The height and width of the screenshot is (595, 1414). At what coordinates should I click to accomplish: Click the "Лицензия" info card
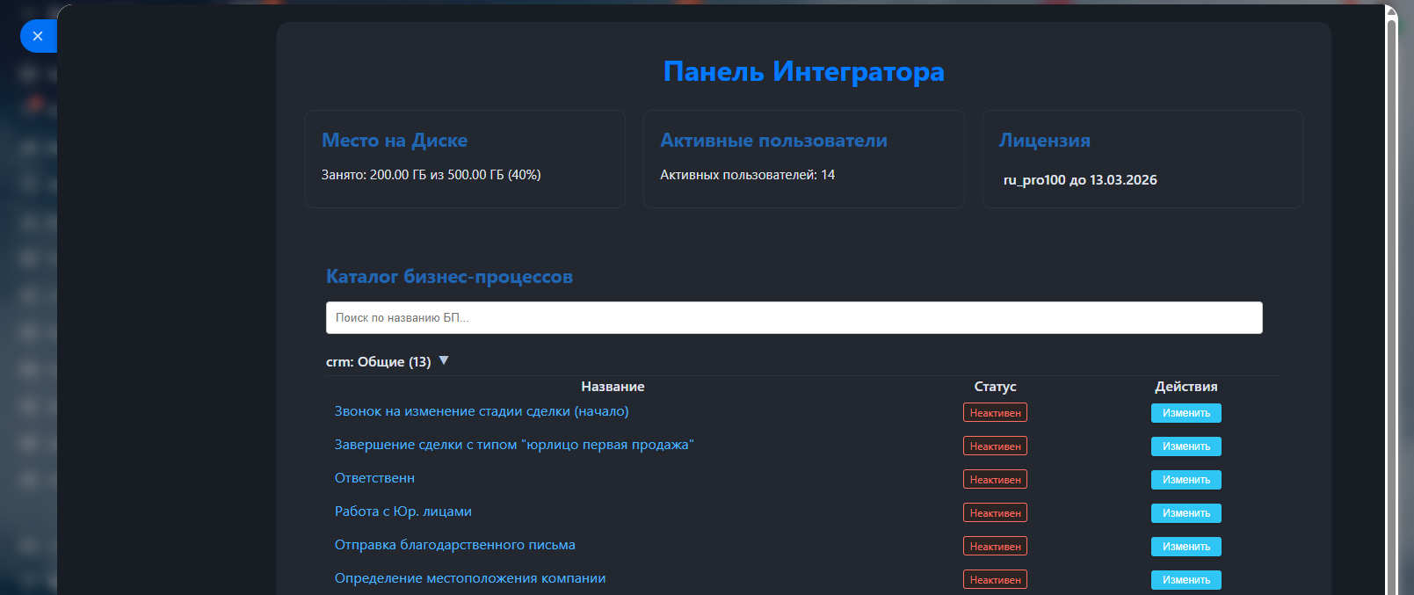pos(1142,159)
